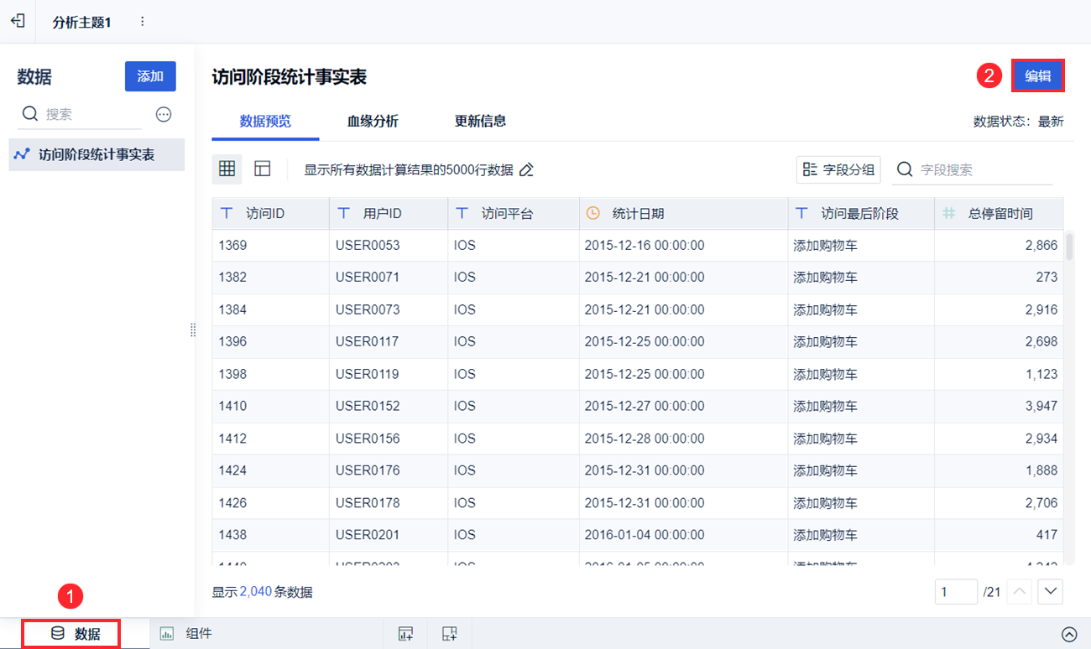Click the 编辑 button
Viewport: 1091px width, 649px height.
[1038, 75]
